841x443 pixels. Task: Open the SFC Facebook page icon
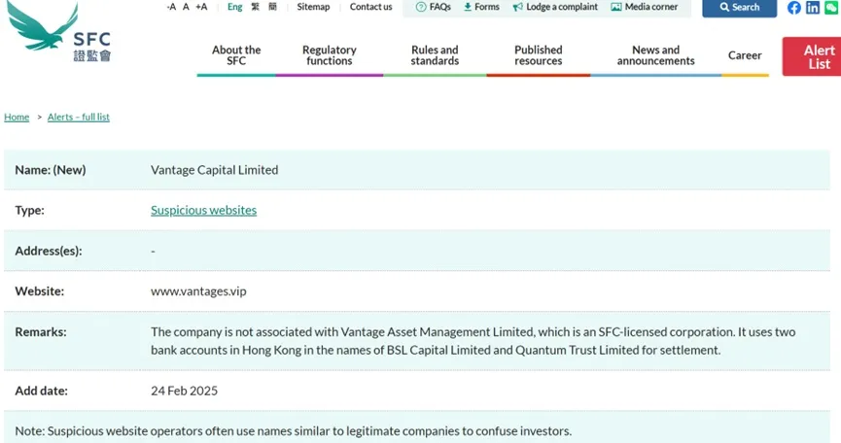[x=793, y=8]
